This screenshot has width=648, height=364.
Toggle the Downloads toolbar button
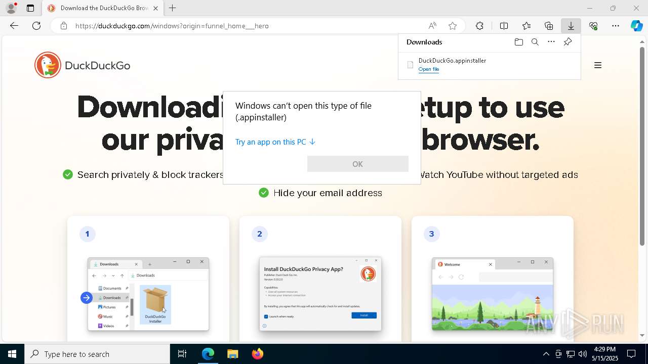571,26
